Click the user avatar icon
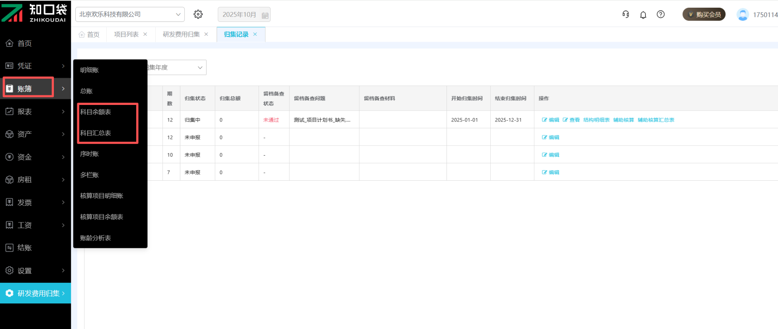778x329 pixels. [742, 15]
